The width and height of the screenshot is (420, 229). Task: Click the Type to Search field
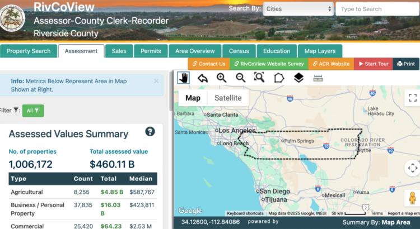coord(376,9)
